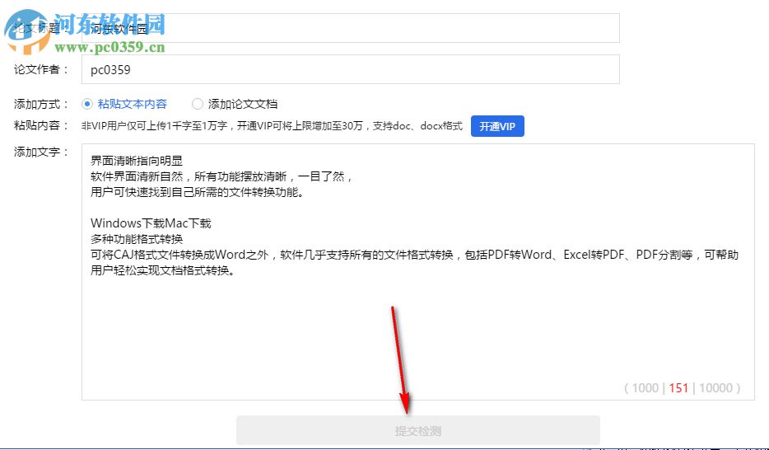Screen dimensions: 769x450
Task: Click the 开通VIP button
Action: coord(497,126)
